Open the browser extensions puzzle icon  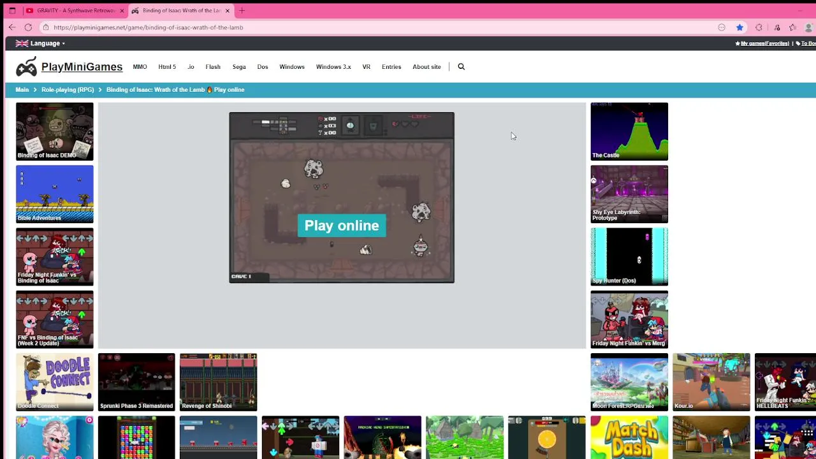(x=759, y=27)
